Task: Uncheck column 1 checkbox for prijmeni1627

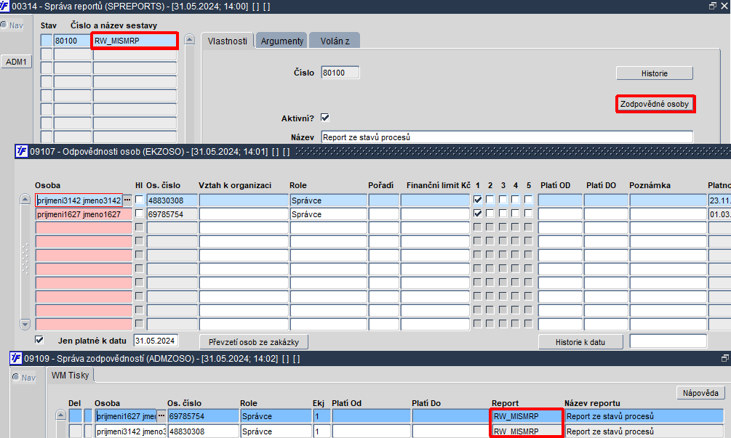Action: click(x=477, y=214)
